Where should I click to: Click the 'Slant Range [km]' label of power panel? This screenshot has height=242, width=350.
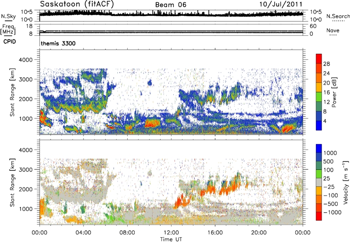tap(12, 92)
